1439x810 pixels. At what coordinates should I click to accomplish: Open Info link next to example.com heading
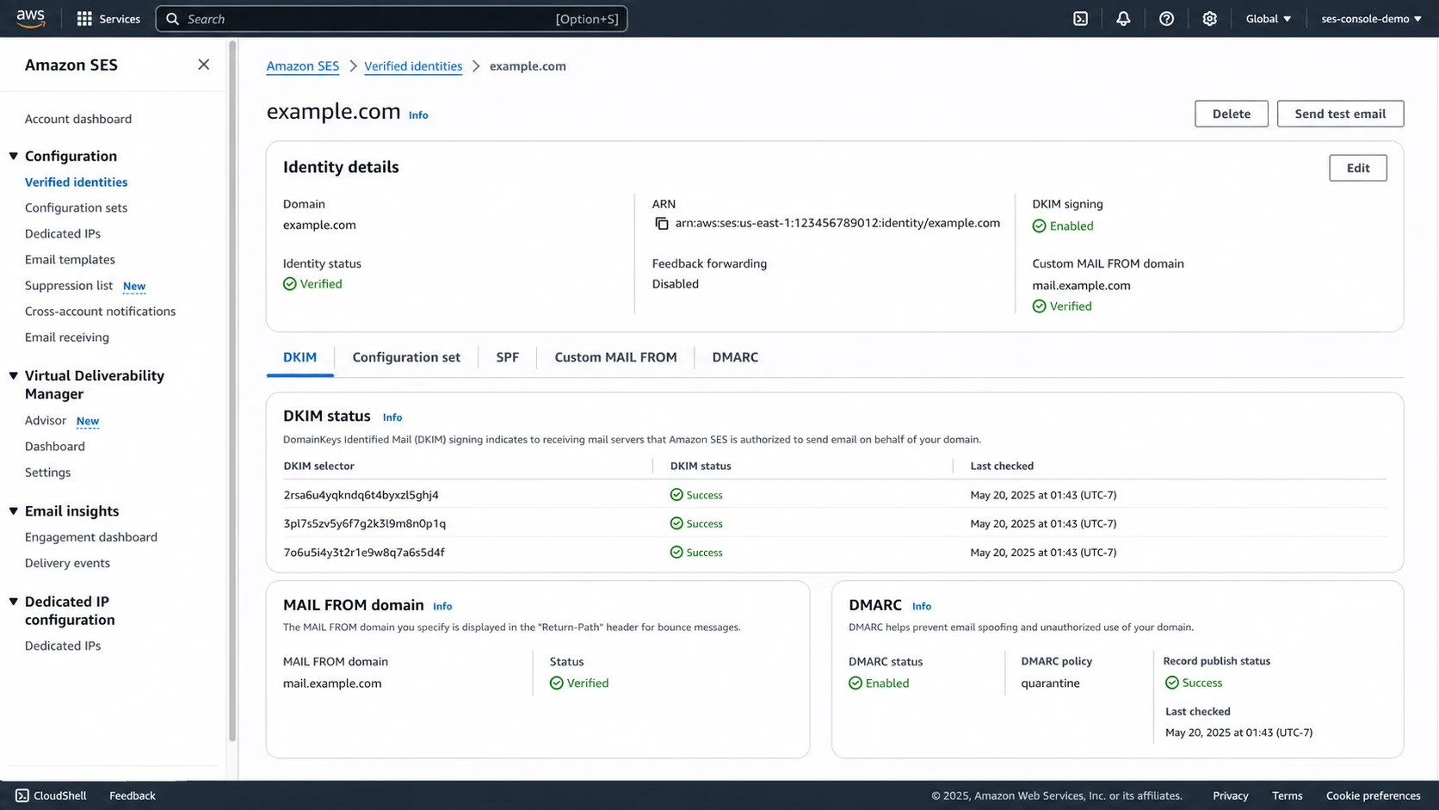(x=418, y=115)
